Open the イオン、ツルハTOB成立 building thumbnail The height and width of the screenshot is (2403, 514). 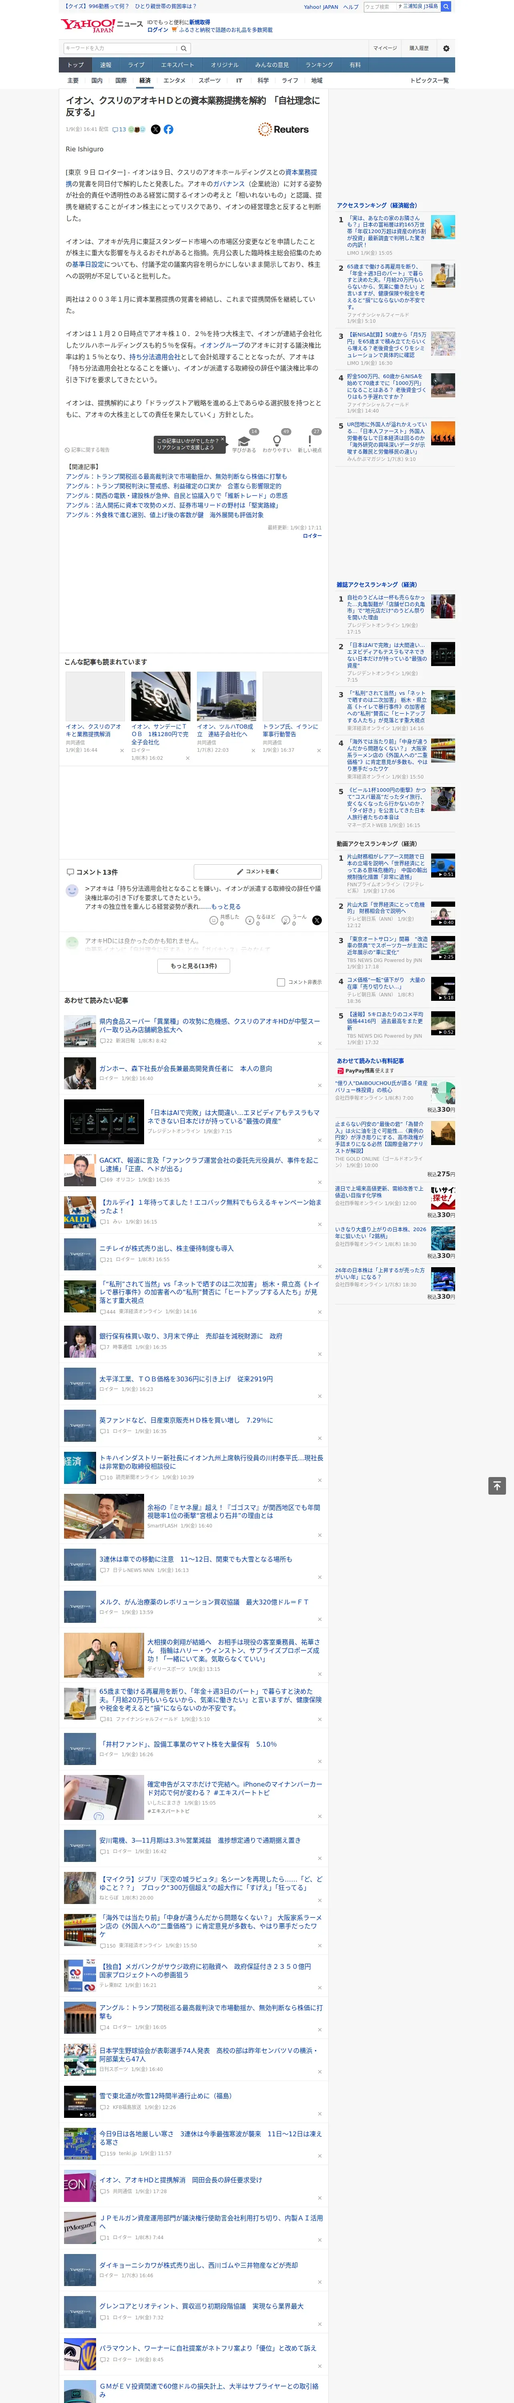pos(226,696)
